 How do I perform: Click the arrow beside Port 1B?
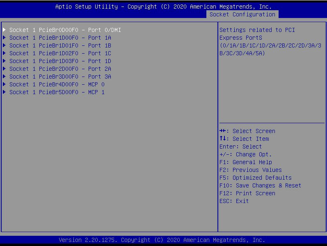(4, 45)
